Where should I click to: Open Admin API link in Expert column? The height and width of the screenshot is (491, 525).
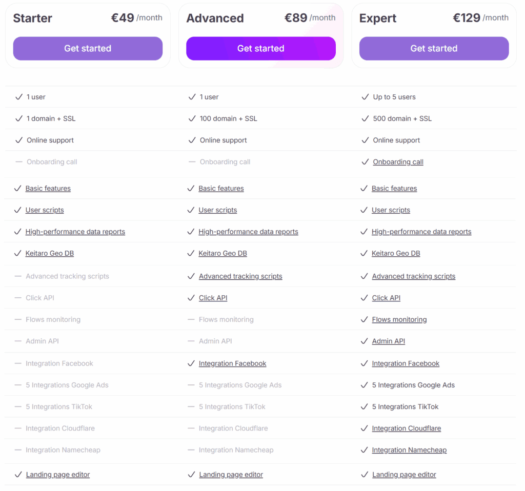[389, 341]
